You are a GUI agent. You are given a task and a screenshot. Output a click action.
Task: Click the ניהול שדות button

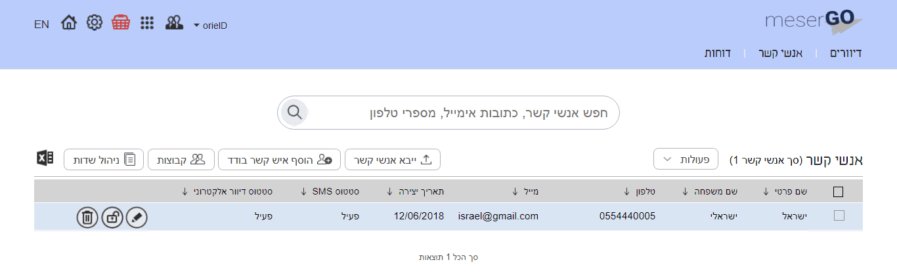pyautogui.click(x=104, y=159)
